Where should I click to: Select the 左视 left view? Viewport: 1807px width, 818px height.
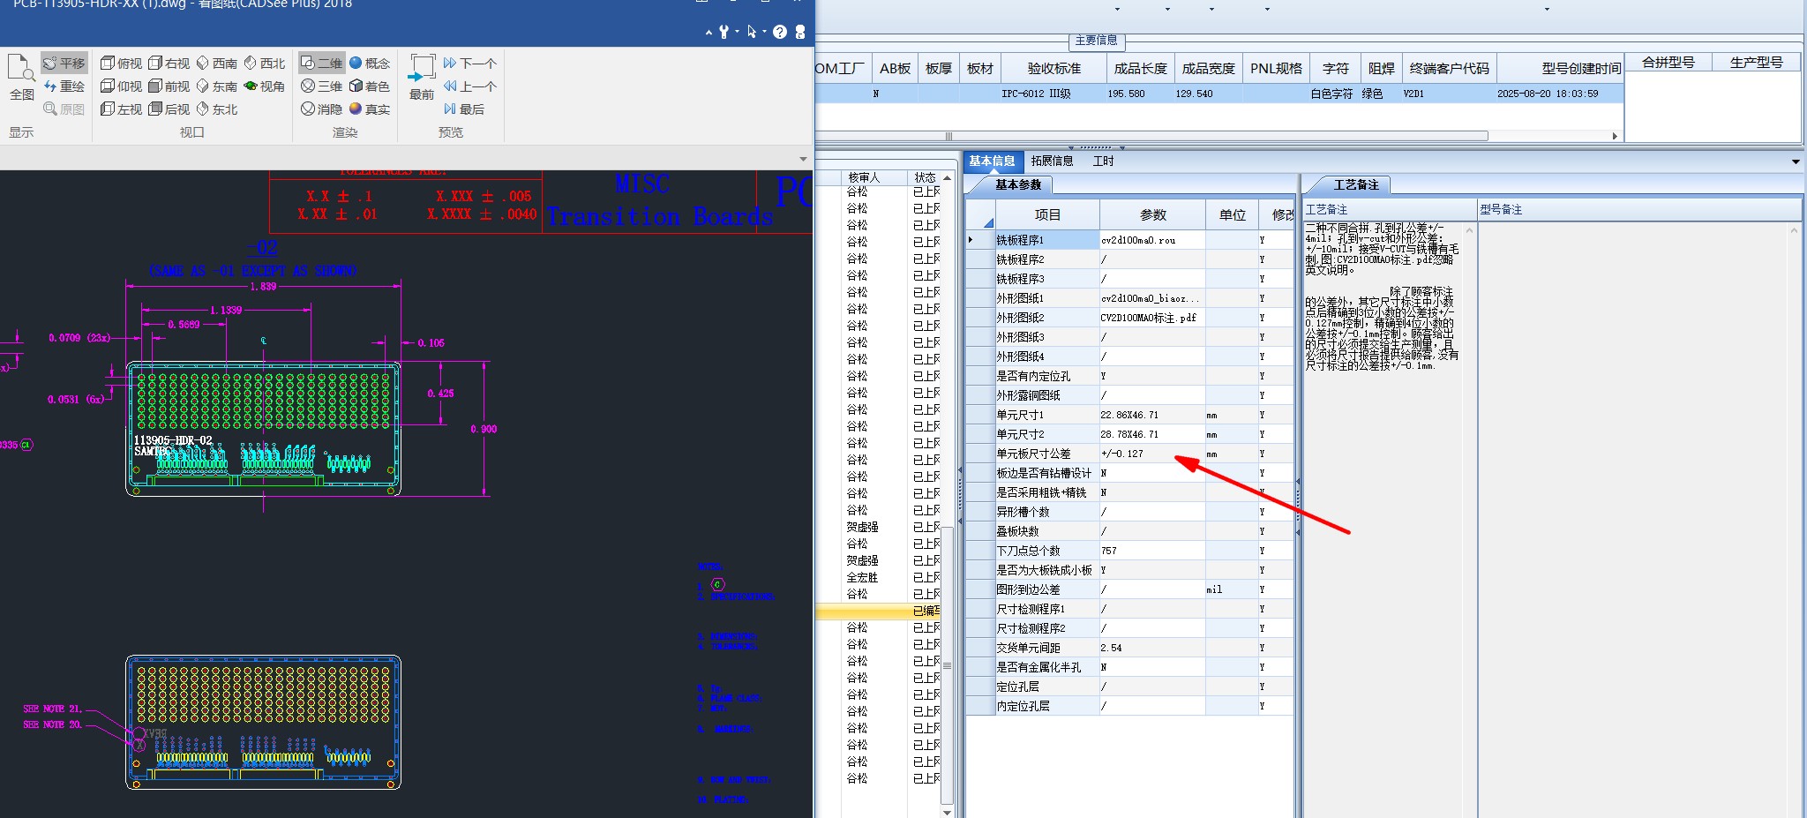(121, 109)
